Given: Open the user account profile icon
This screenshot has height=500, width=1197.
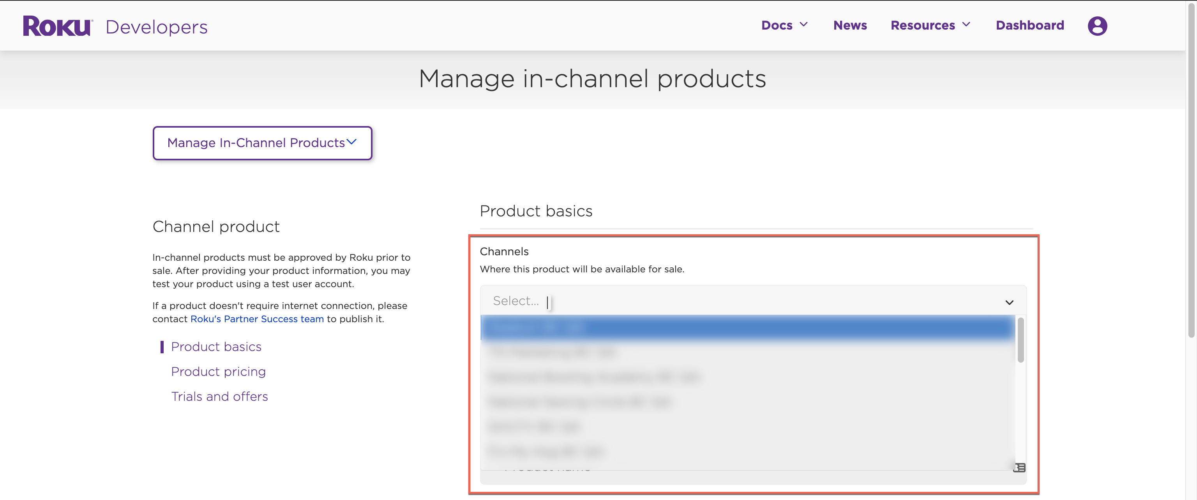Looking at the screenshot, I should (x=1097, y=26).
